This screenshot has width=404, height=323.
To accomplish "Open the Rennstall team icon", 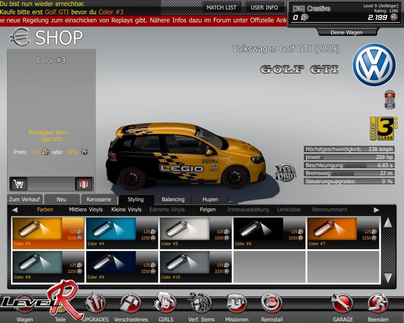I will 271,304.
